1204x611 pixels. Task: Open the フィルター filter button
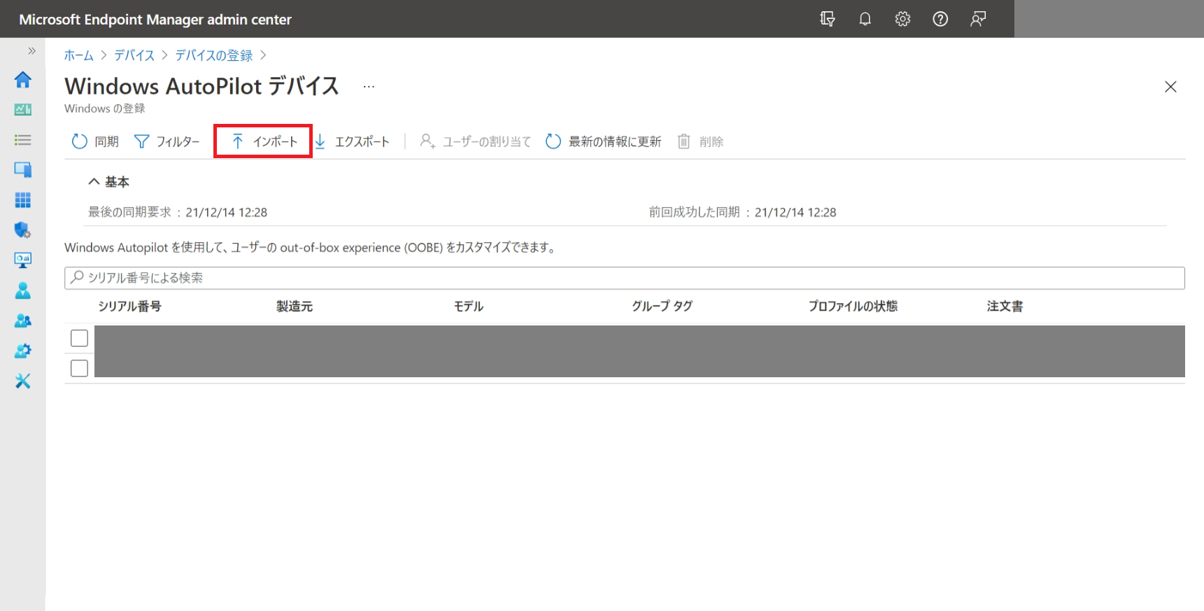[167, 141]
